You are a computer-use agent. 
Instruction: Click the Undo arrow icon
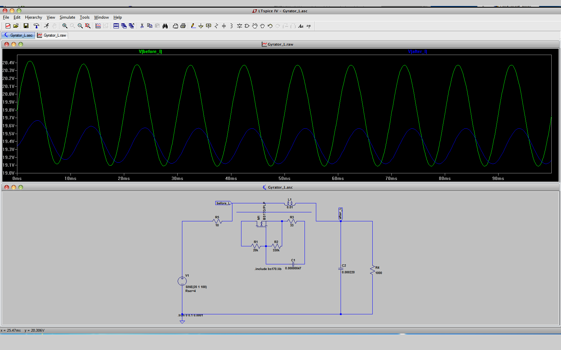pyautogui.click(x=270, y=26)
